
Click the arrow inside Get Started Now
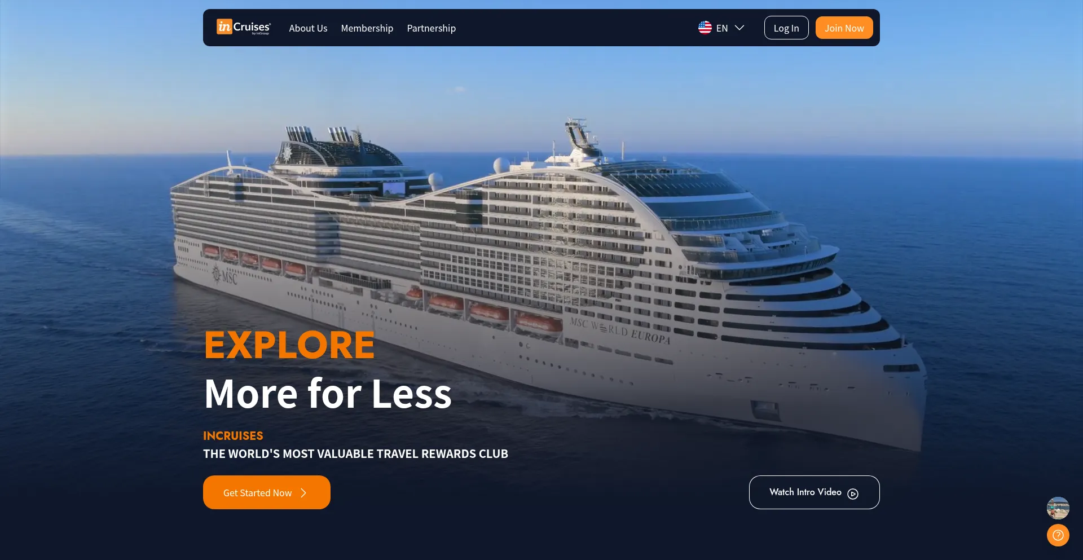(x=303, y=493)
